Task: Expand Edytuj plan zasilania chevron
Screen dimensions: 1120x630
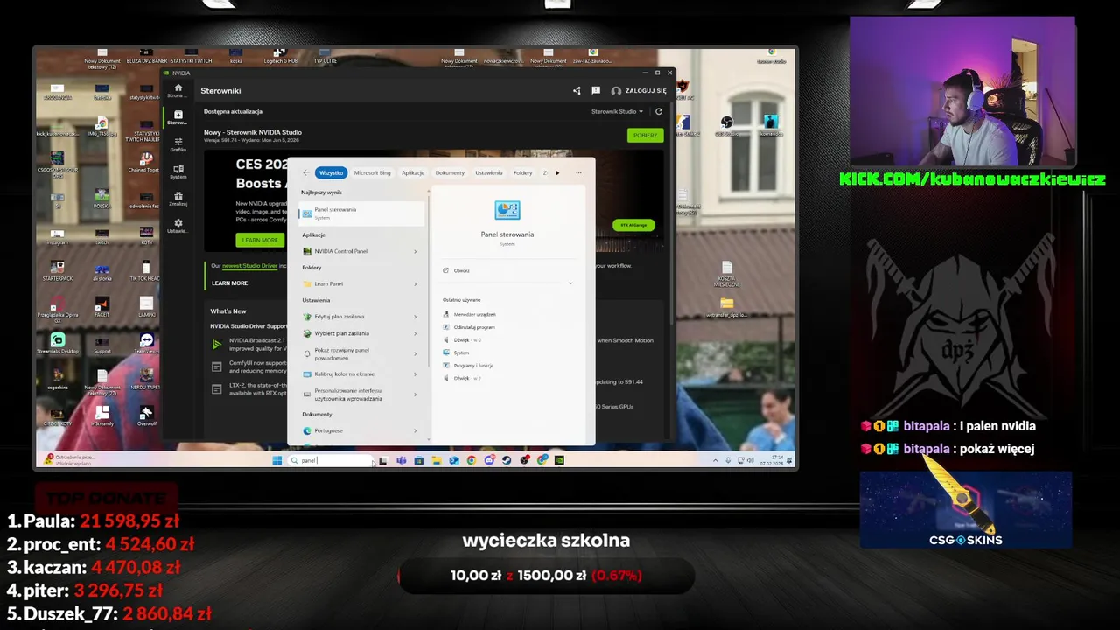Action: click(416, 316)
